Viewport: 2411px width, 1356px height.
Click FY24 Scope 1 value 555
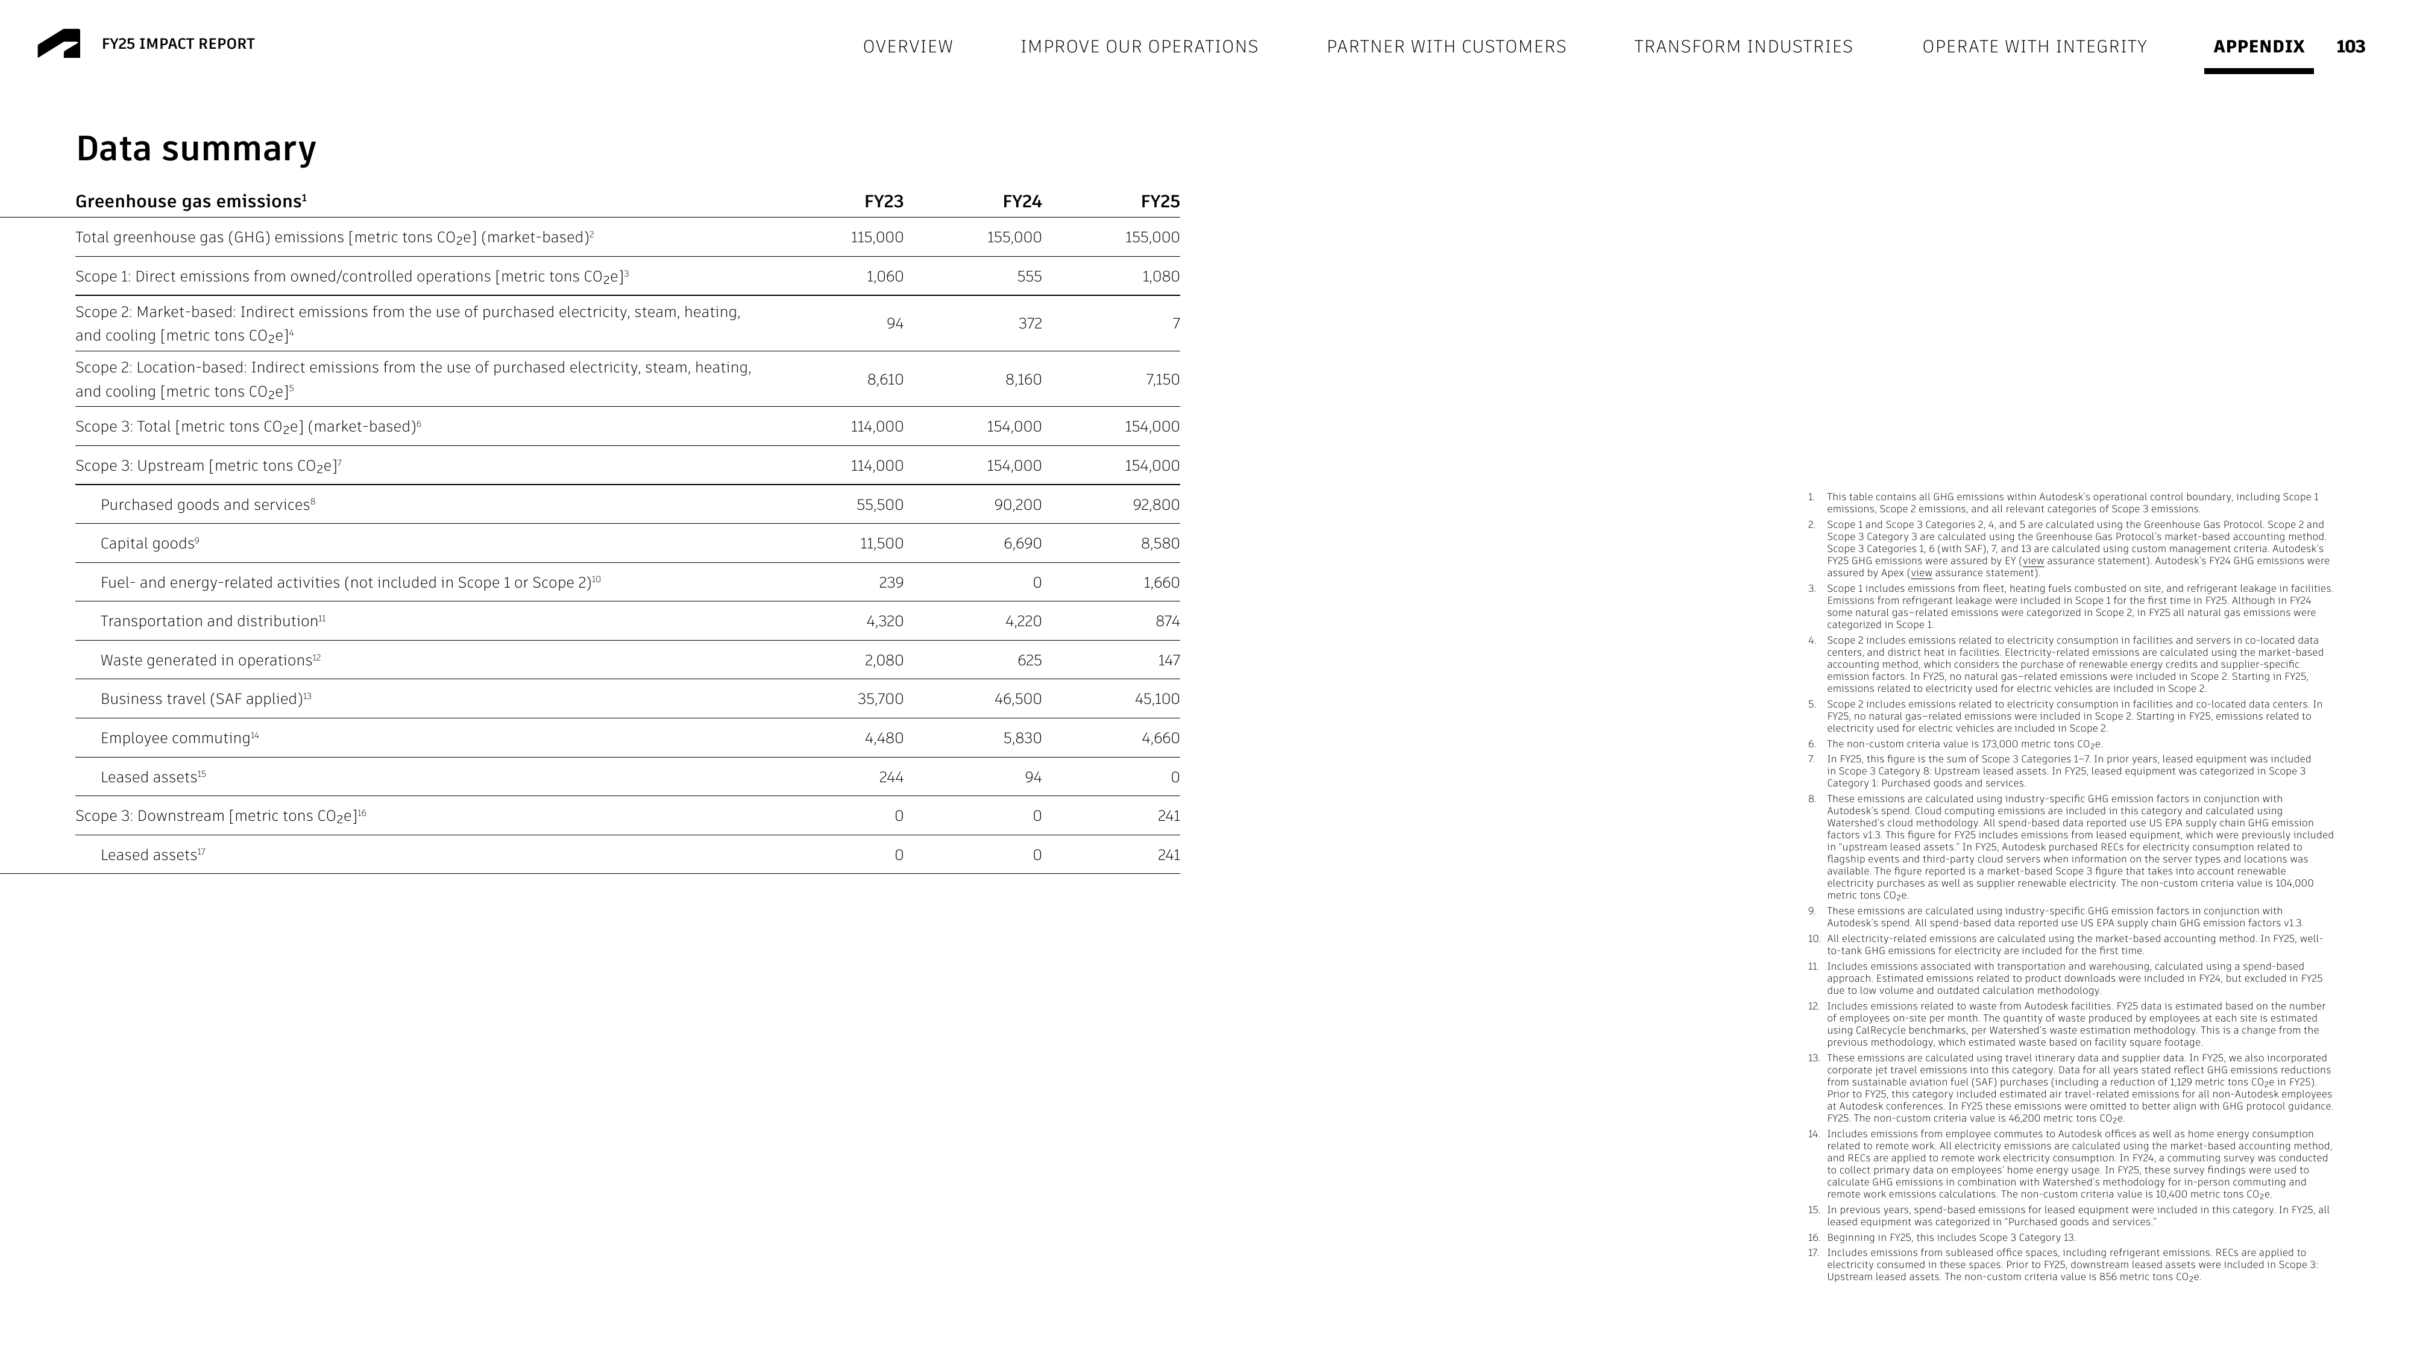pos(1029,277)
